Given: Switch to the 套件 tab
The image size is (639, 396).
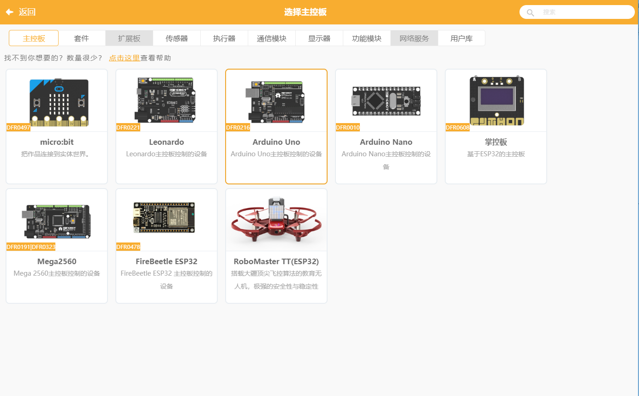Looking at the screenshot, I should point(82,38).
